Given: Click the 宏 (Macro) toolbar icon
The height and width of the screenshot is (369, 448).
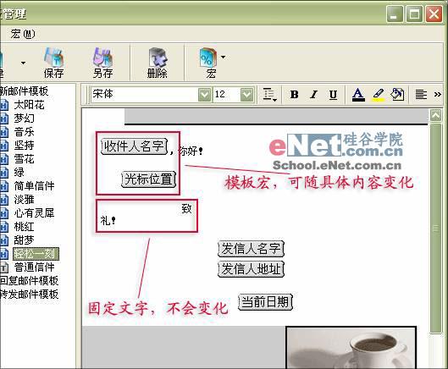Looking at the screenshot, I should (x=208, y=63).
